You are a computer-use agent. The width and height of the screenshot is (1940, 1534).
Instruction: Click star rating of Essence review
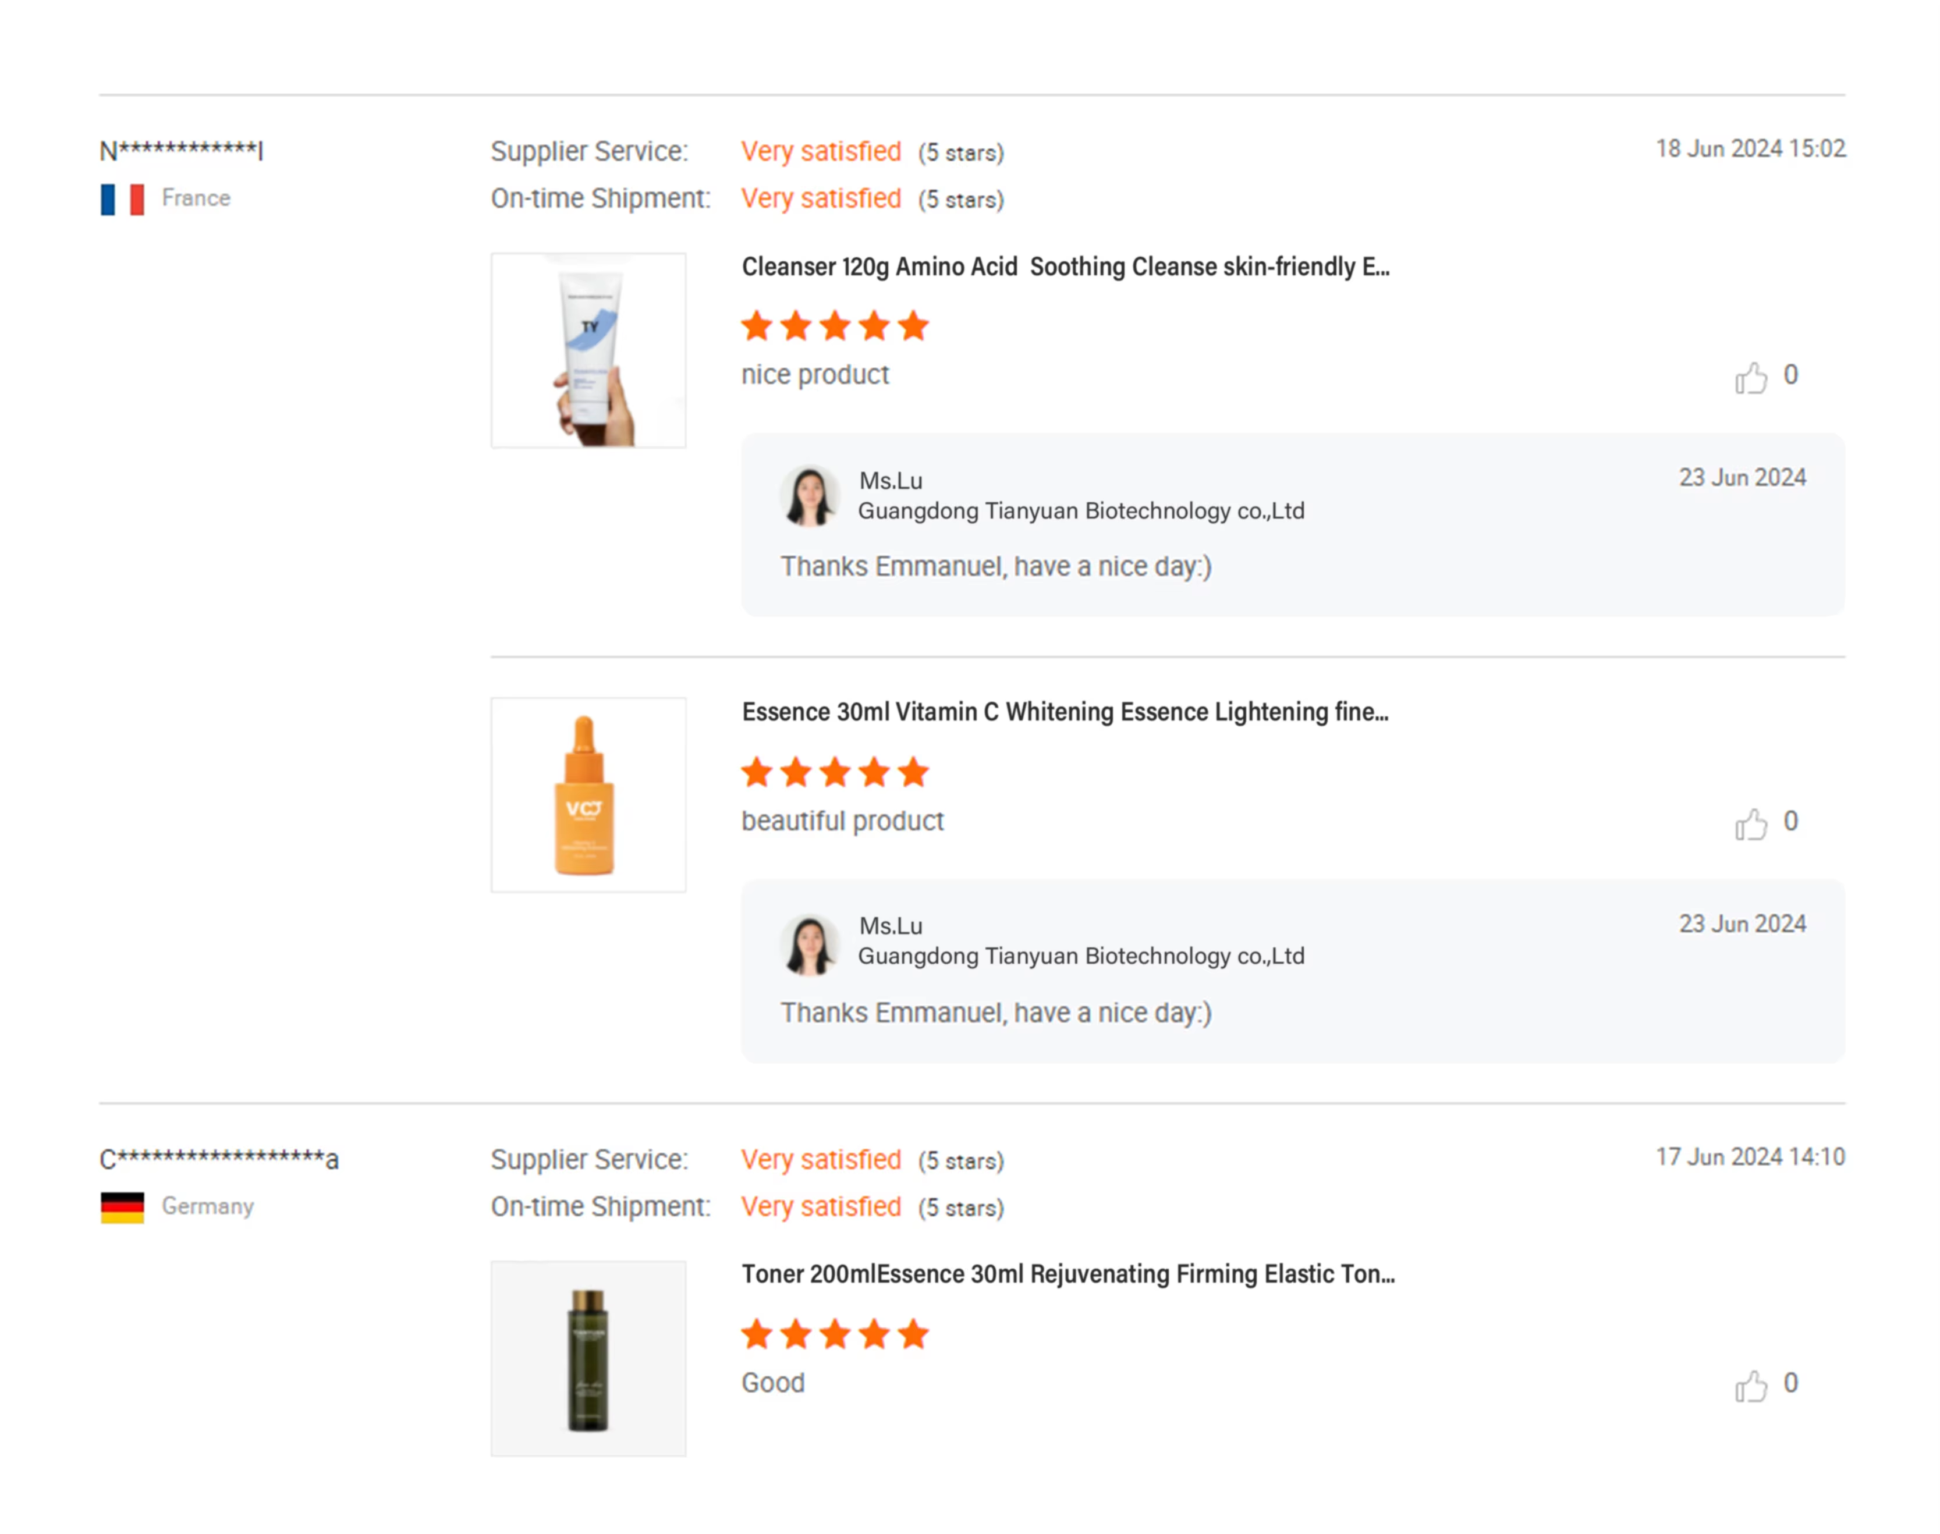(834, 772)
